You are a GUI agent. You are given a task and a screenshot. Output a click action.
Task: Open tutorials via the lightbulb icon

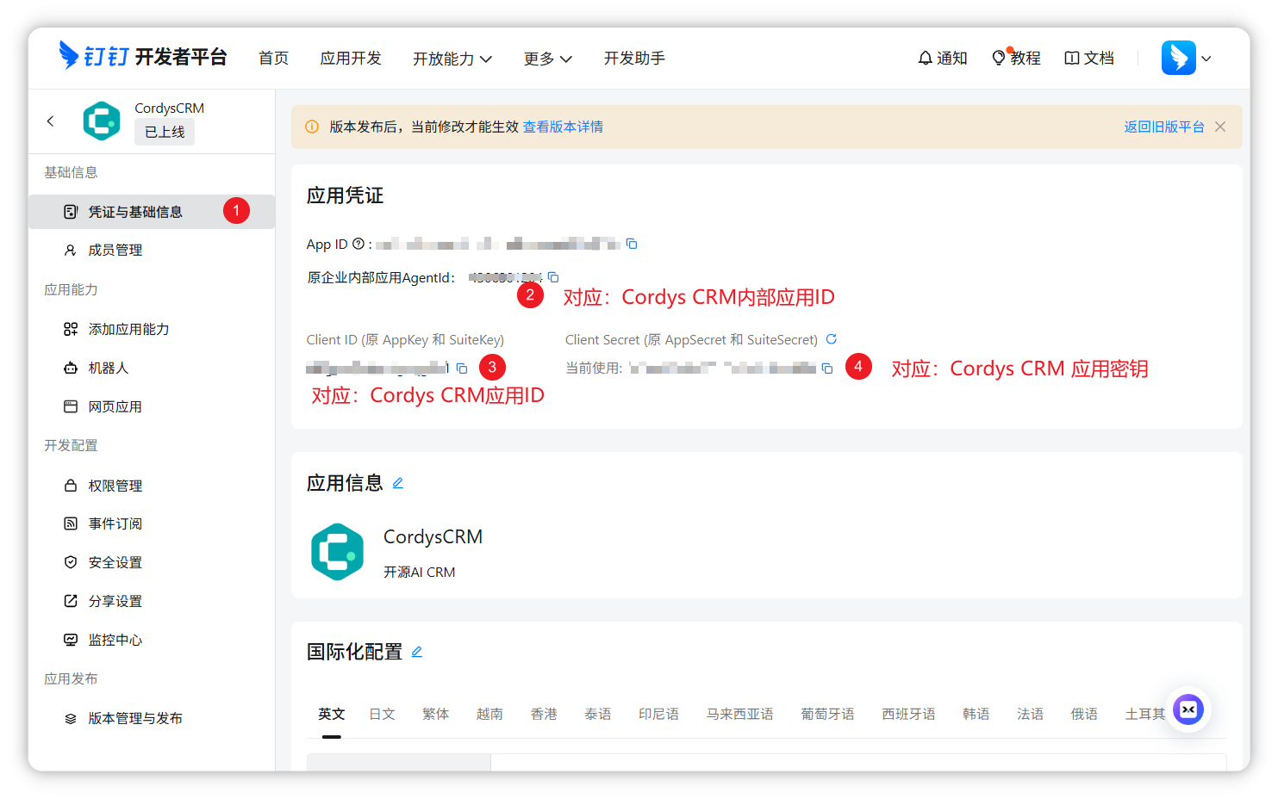pos(999,58)
